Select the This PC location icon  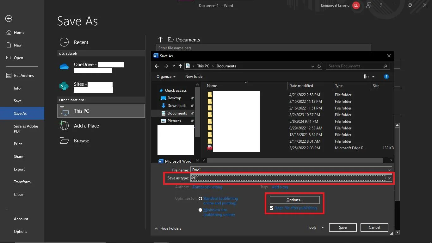click(64, 111)
